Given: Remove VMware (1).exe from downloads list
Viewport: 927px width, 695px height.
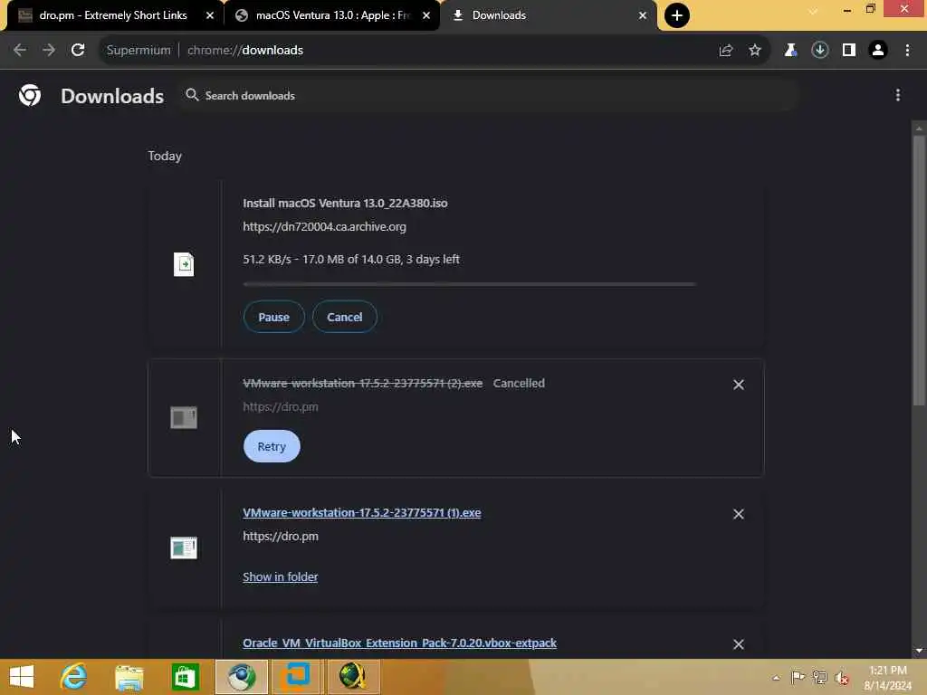Looking at the screenshot, I should coord(739,514).
